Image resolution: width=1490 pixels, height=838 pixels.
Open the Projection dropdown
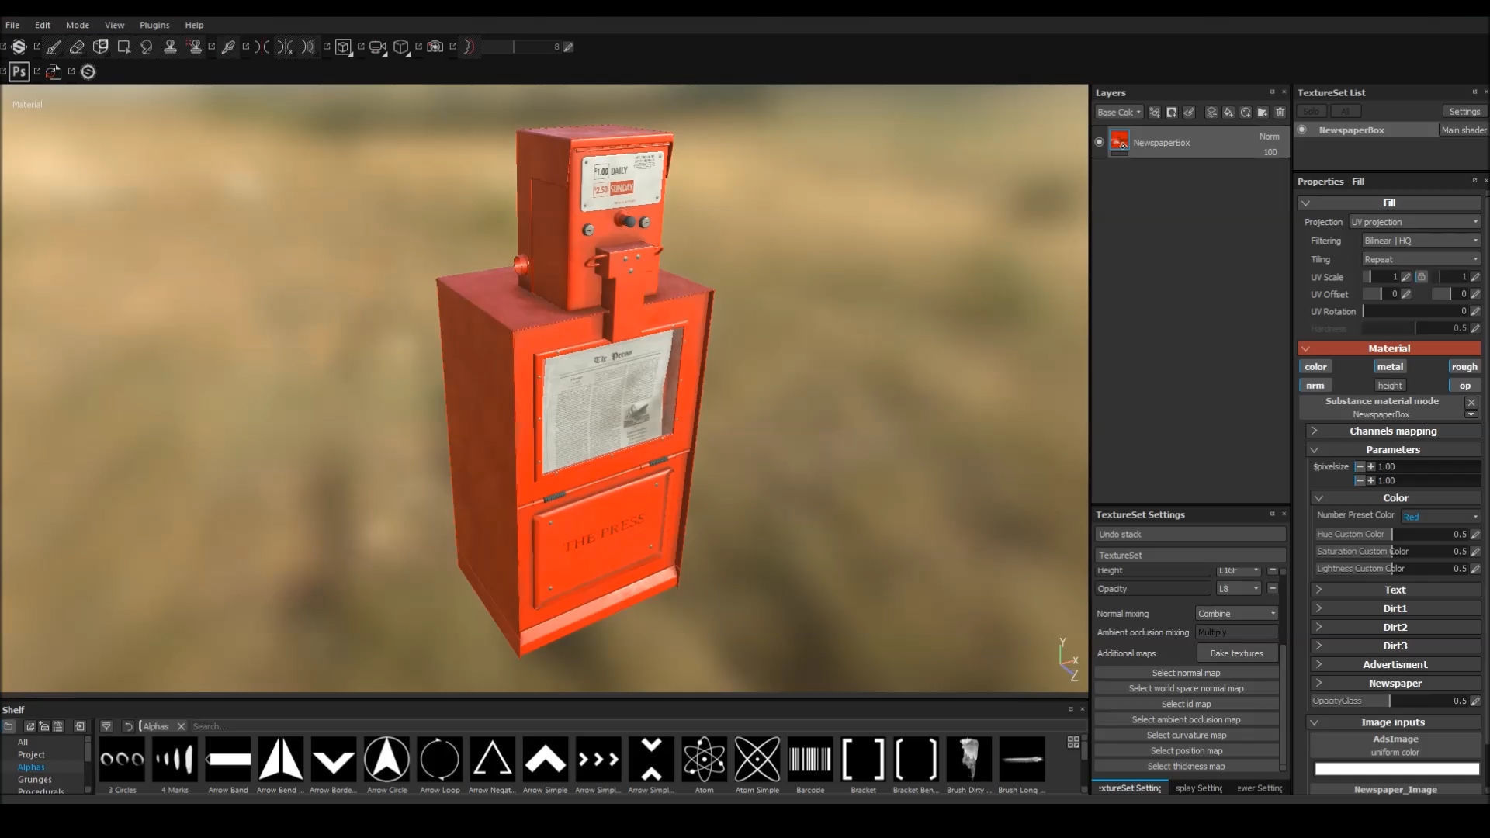1414,222
